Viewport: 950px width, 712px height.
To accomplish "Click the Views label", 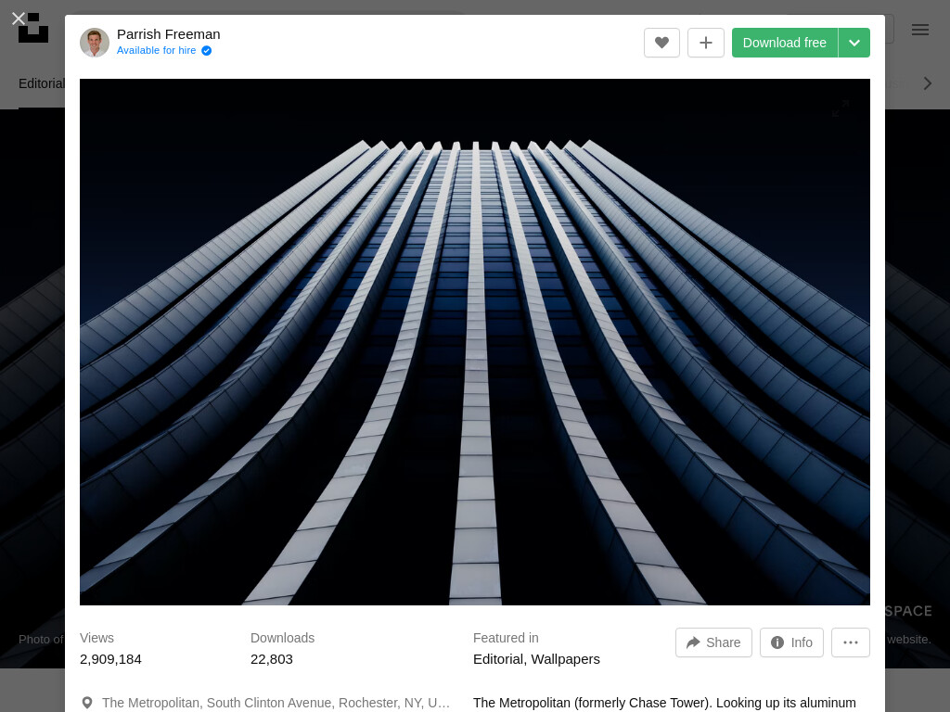I will (96, 638).
